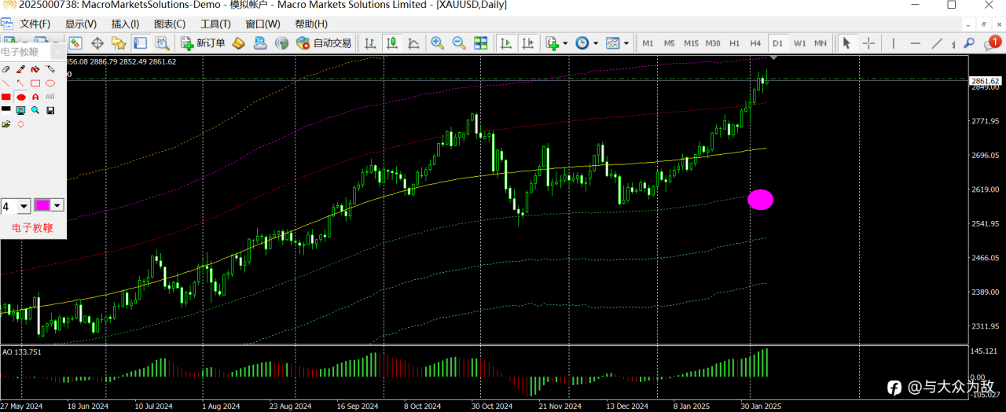Toggle 自动交易 auto trading button
Viewport: 1006px width, 412px height.
(324, 43)
